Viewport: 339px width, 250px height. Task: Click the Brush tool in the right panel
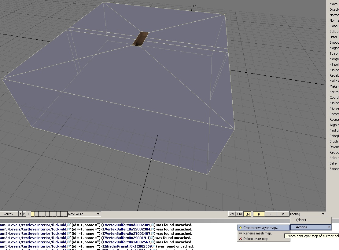coord(333,141)
